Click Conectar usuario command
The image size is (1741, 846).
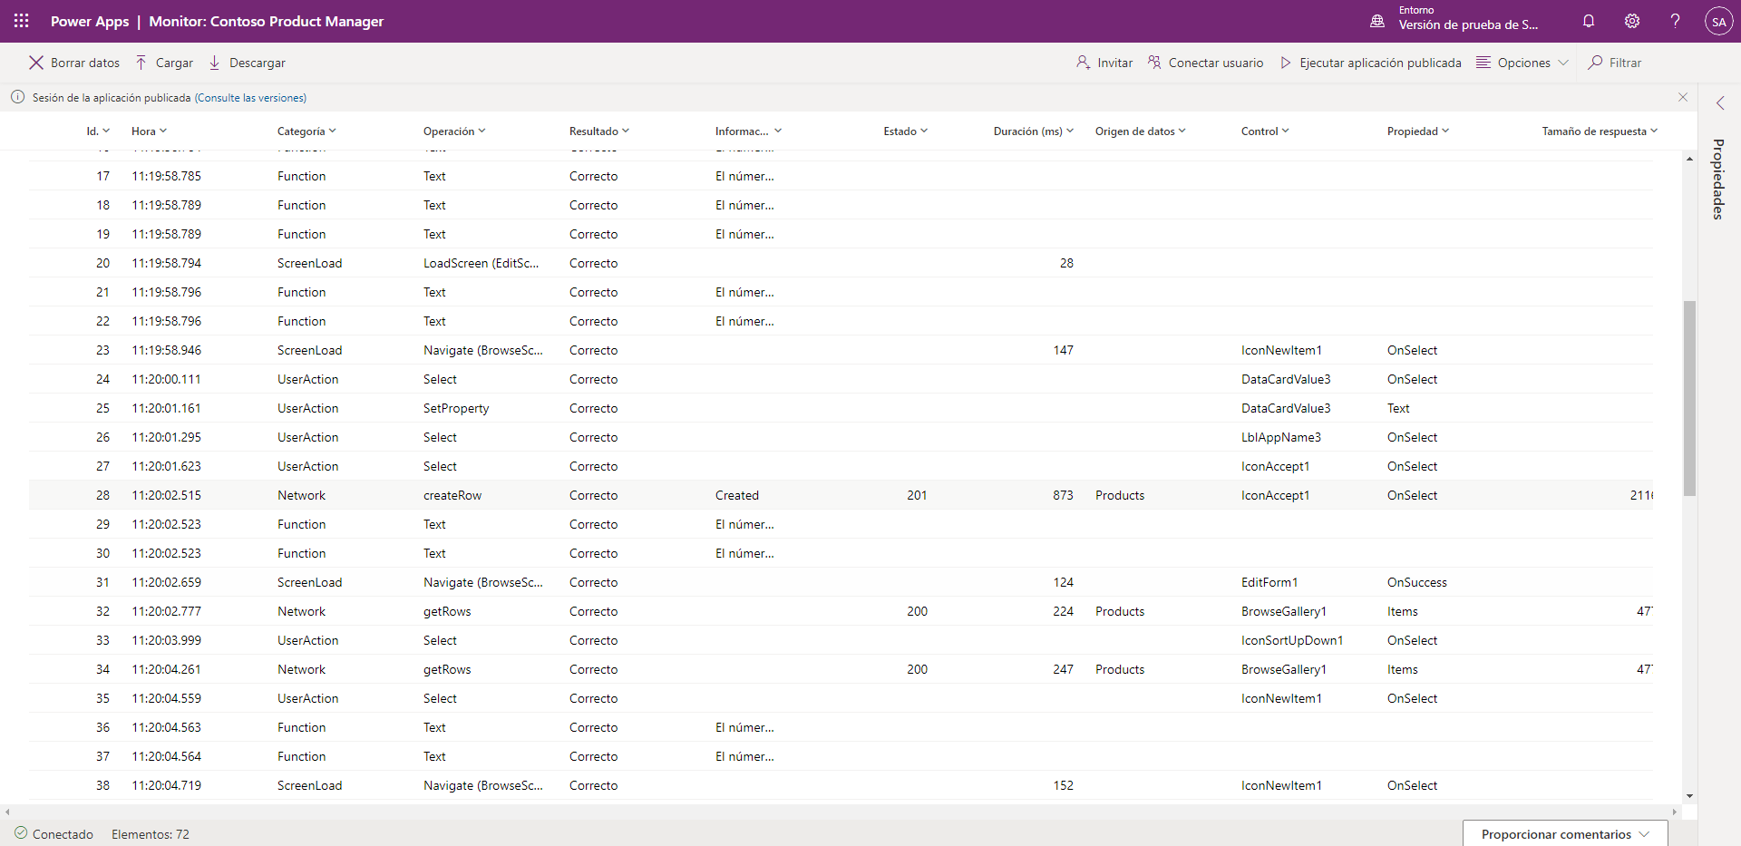click(1205, 63)
